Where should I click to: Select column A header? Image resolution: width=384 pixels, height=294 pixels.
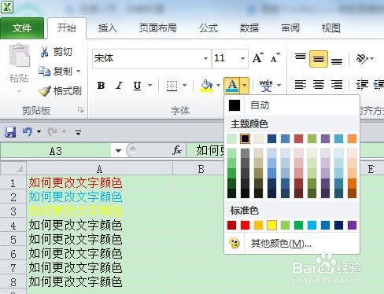[x=99, y=169]
